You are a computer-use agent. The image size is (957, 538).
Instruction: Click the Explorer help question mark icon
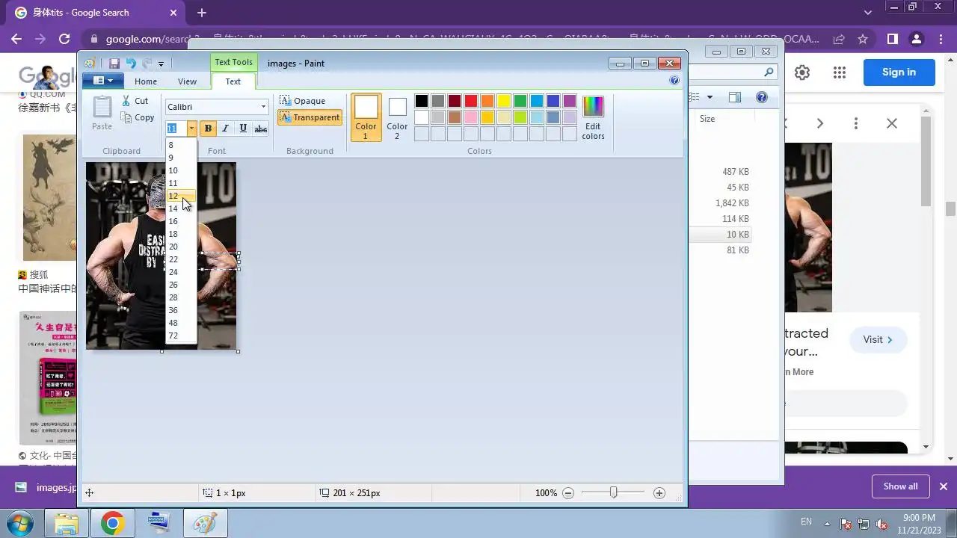(x=761, y=97)
